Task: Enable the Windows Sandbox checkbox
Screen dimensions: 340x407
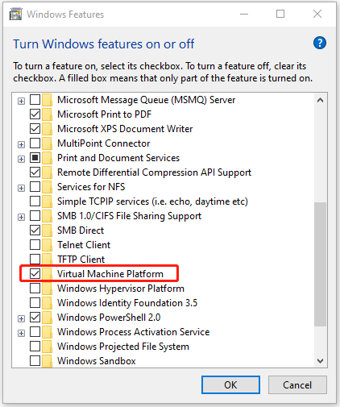Action: click(35, 361)
